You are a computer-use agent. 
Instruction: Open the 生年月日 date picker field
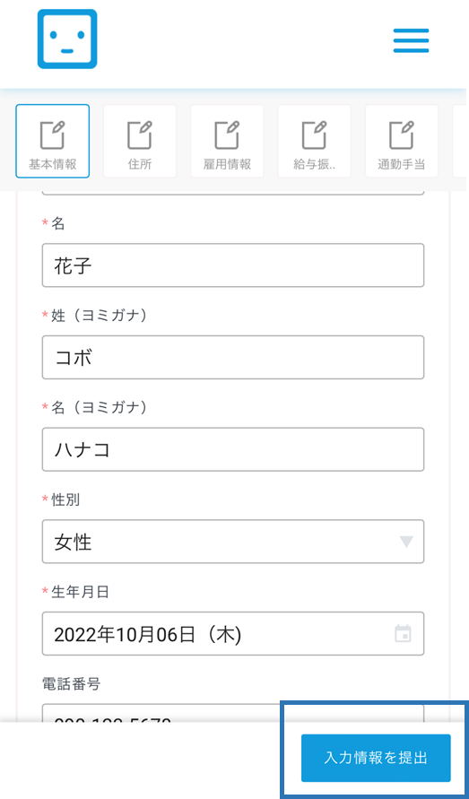233,633
